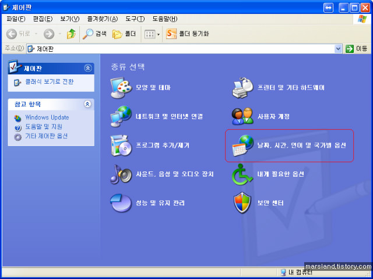This screenshot has width=373, height=279.
Task: Go up one folder level icon
Action: coord(71,34)
